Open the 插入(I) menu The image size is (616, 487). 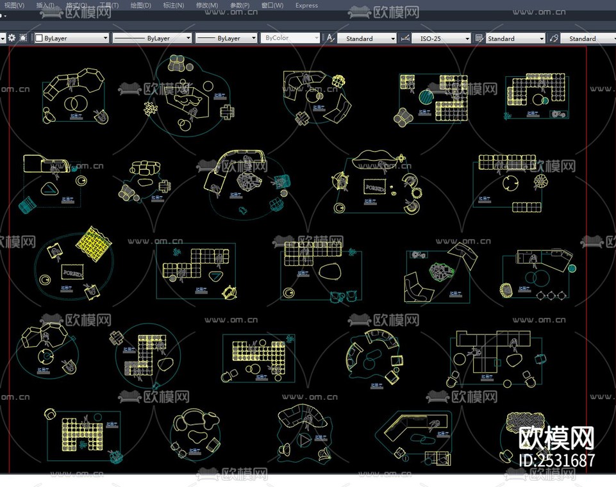45,5
